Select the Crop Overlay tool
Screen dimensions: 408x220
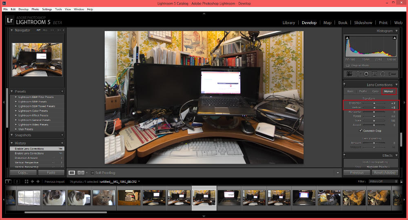[350, 74]
